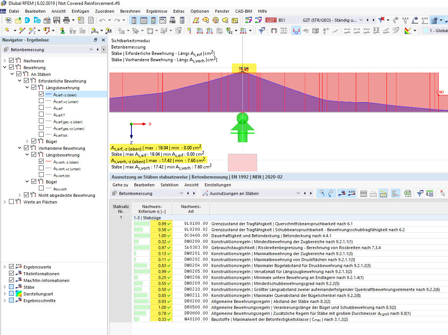Toggle the navigator panel icon in toolbar
The image size is (448, 335).
134,20
